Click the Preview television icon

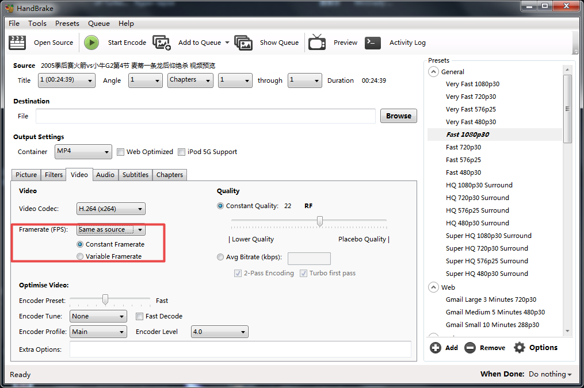tap(317, 42)
